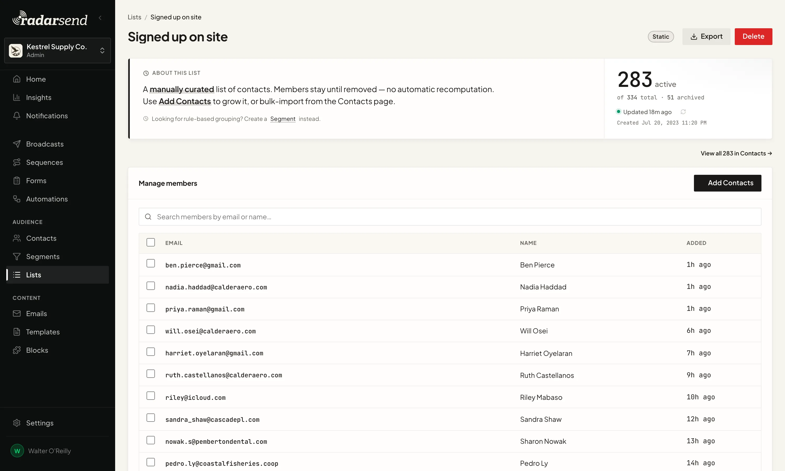This screenshot has height=471, width=785.
Task: Go to Forms page
Action: pos(57,181)
